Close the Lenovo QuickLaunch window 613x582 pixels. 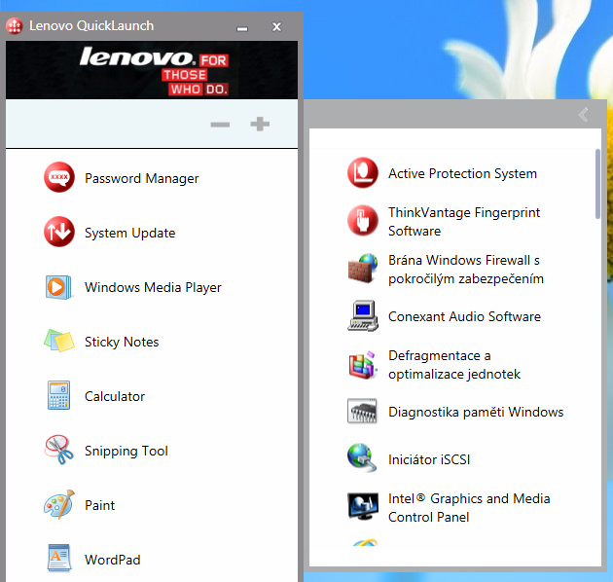(276, 26)
